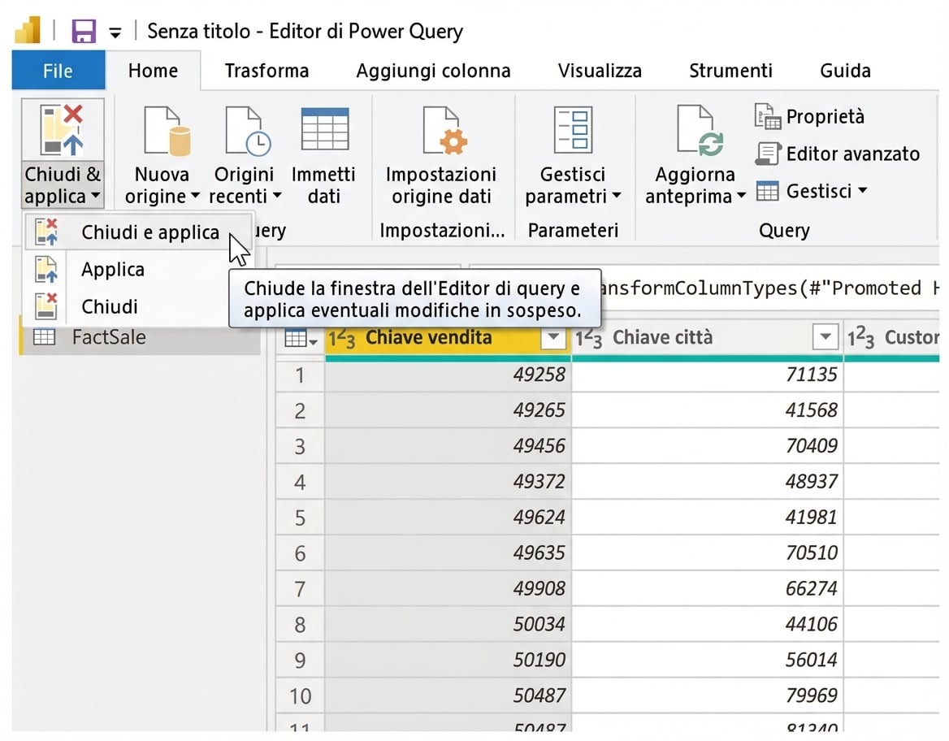Click cell value 48937
Image resolution: width=949 pixels, height=741 pixels.
point(811,482)
